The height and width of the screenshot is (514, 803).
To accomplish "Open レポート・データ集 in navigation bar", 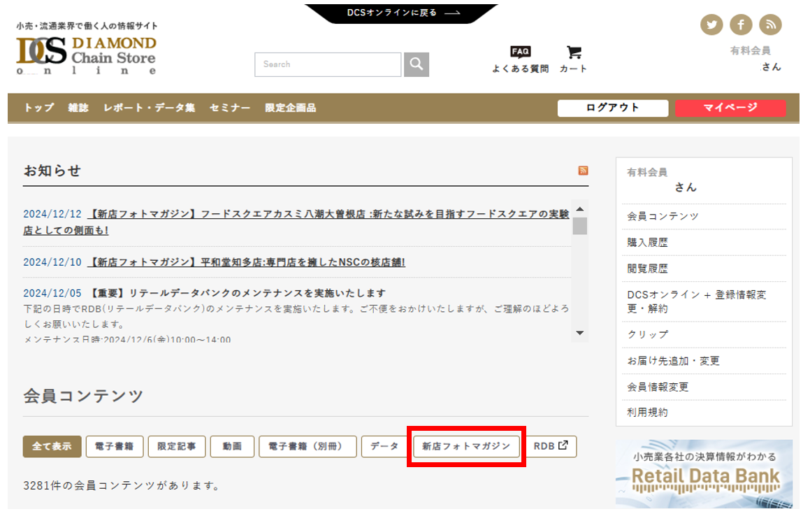I will click(x=149, y=108).
